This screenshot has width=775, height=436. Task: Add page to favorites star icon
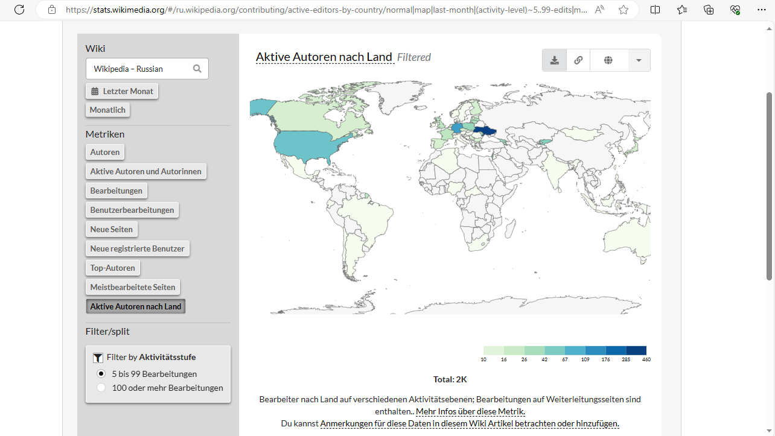[x=624, y=10]
